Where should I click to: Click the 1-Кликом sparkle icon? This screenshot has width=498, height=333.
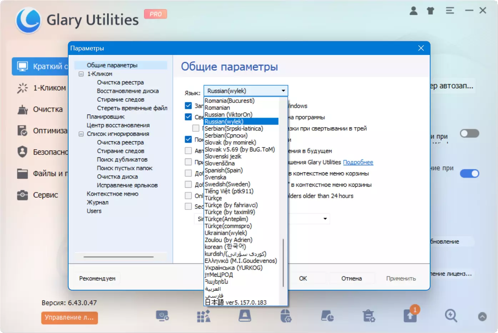(22, 88)
